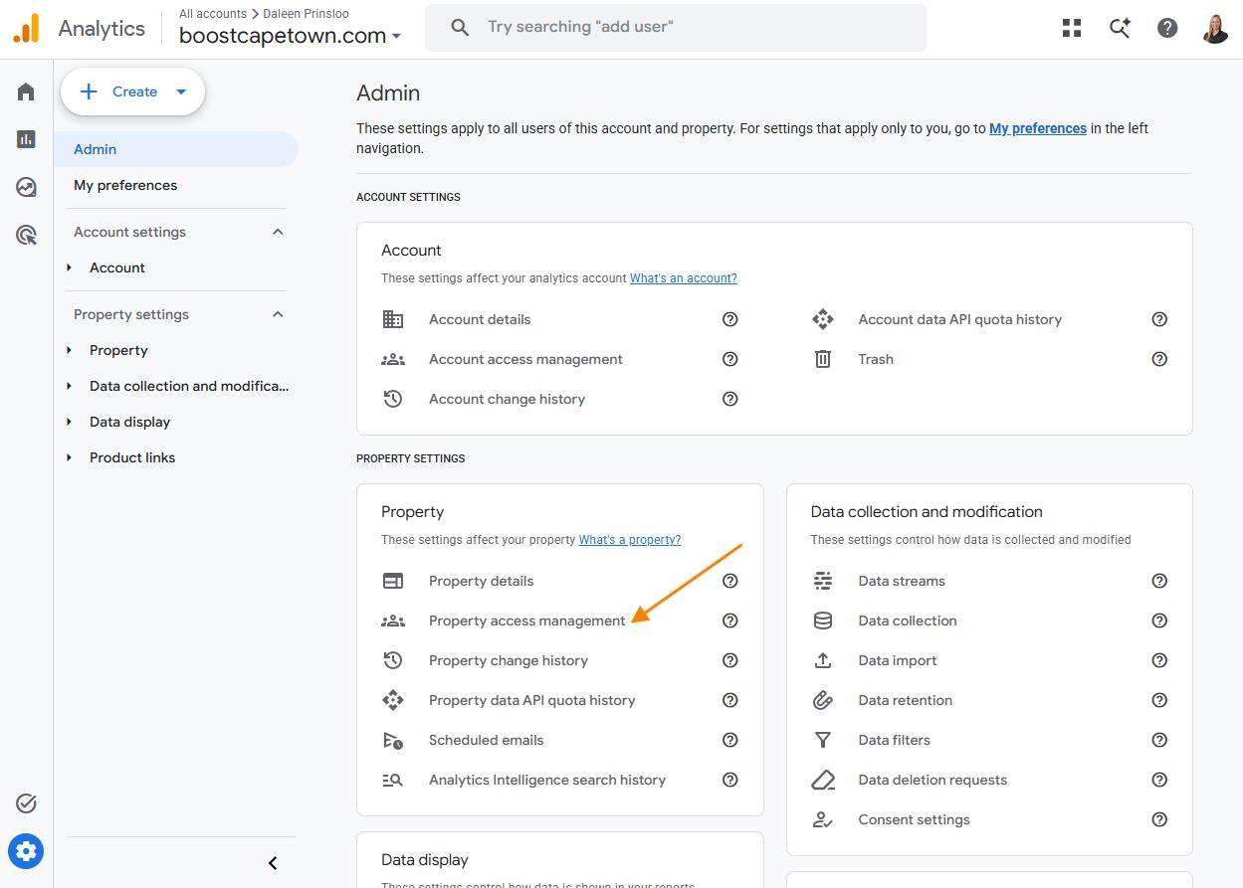1243x888 pixels.
Task: Open Analytics Intelligence search history
Action: click(547, 780)
